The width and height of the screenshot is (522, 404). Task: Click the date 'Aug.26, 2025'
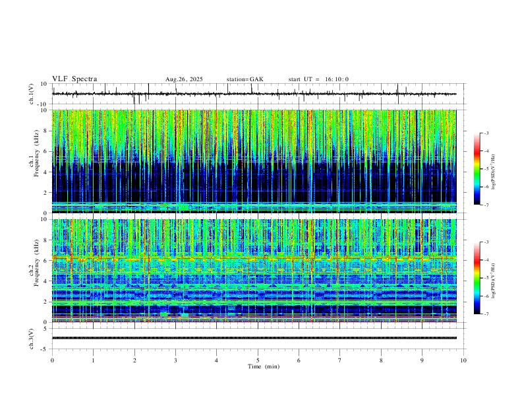click(x=184, y=79)
